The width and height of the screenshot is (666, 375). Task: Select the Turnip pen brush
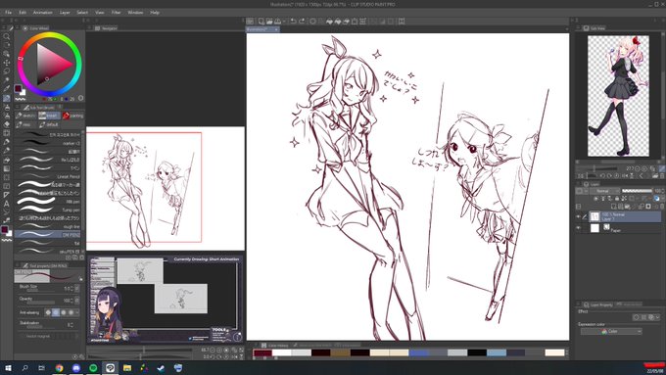point(48,210)
